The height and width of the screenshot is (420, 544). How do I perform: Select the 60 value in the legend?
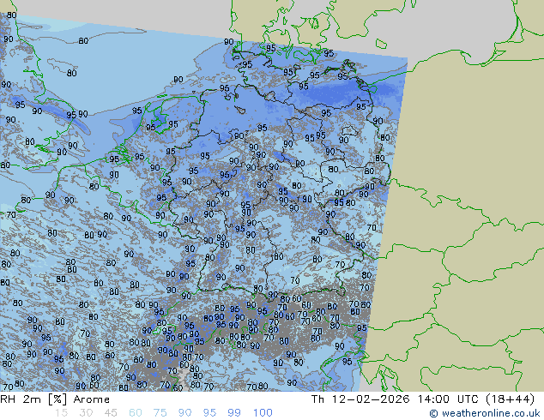(x=136, y=413)
